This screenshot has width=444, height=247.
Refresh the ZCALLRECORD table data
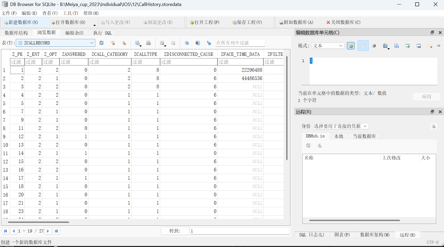pos(101,43)
